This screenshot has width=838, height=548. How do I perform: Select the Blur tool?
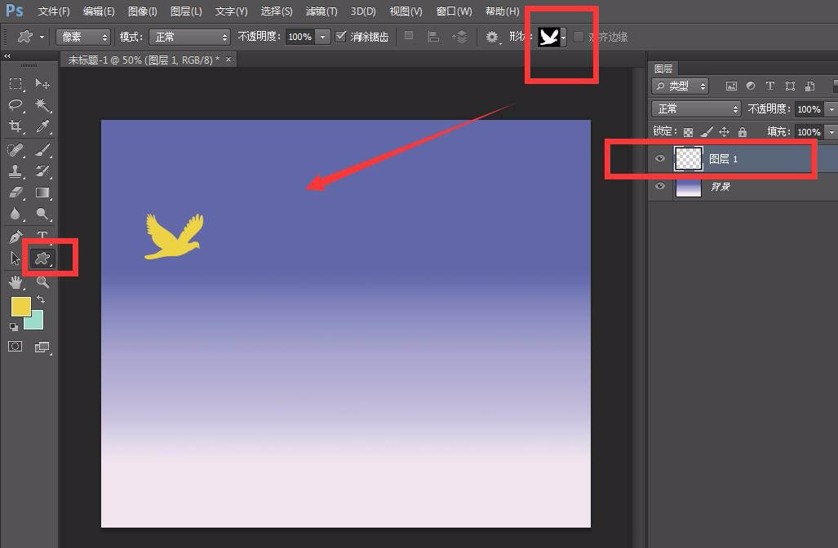16,214
